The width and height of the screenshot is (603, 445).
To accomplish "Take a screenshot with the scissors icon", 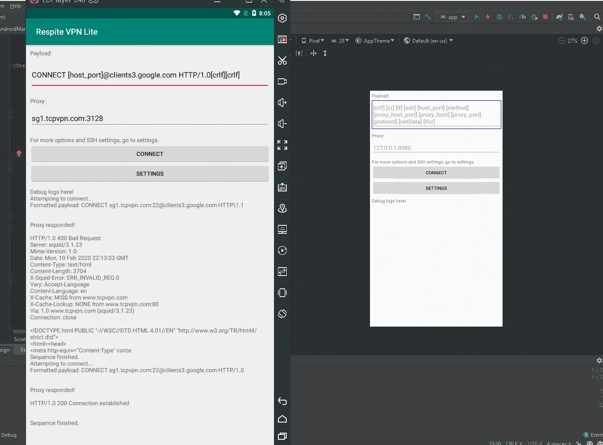I will (282, 60).
